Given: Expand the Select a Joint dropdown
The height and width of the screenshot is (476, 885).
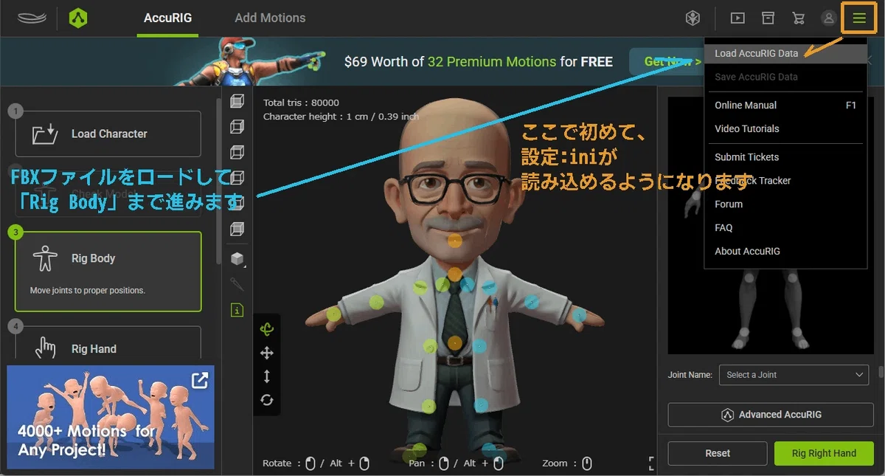Looking at the screenshot, I should [794, 375].
